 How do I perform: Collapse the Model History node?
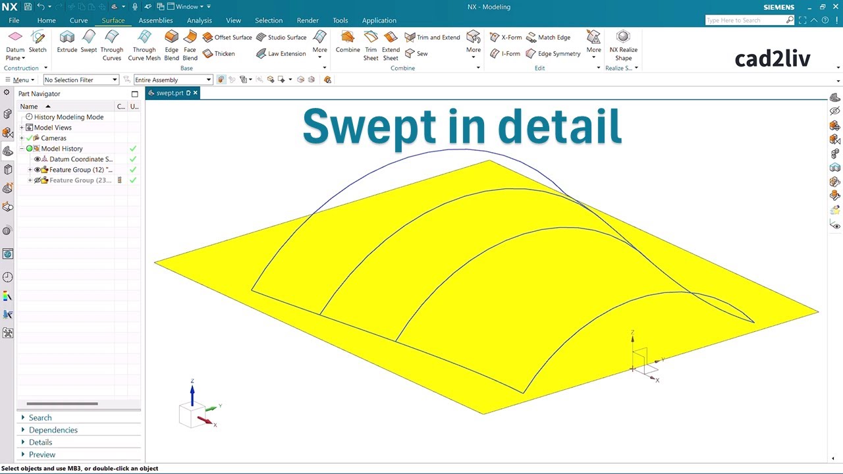point(22,149)
